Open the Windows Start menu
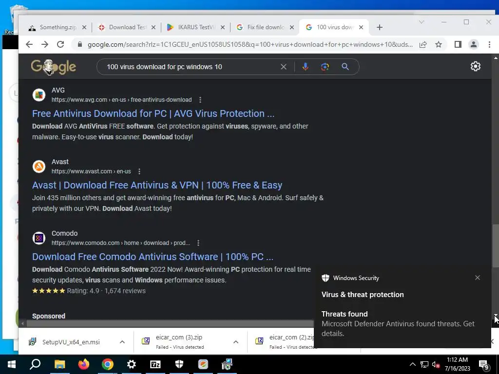The image size is (499, 374). pos(12,364)
